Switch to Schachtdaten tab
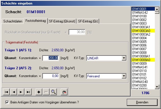161x109 pixels. point(13,21)
